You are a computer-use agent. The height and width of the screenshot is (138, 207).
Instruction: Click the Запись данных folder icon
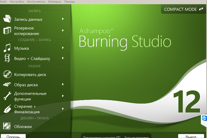click(x=7, y=19)
